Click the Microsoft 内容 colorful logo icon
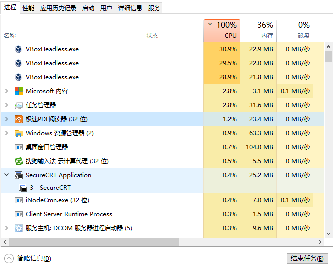Screen dimensions: 333x271 coord(19,91)
